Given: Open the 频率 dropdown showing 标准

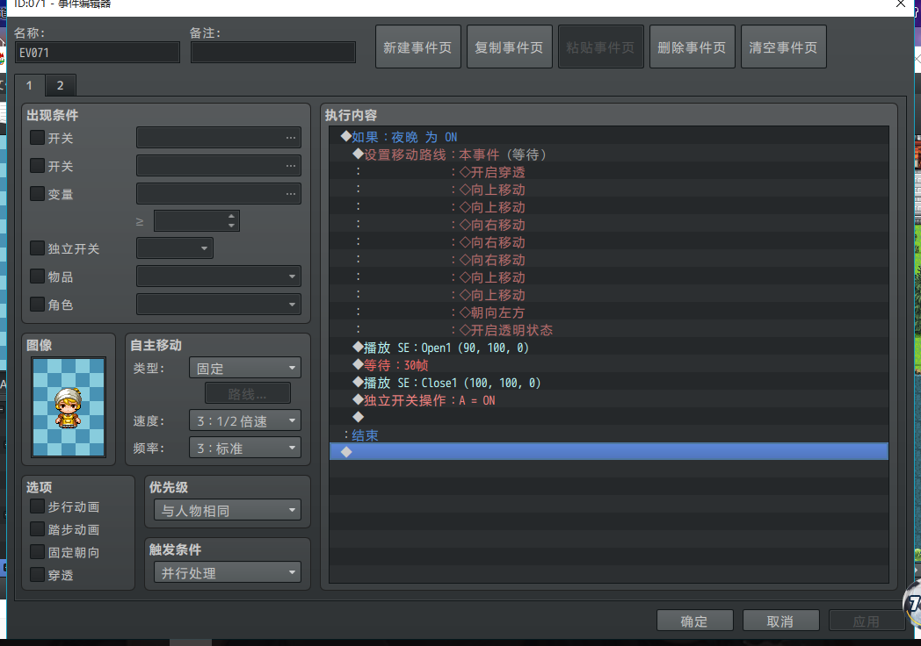Looking at the screenshot, I should (245, 448).
